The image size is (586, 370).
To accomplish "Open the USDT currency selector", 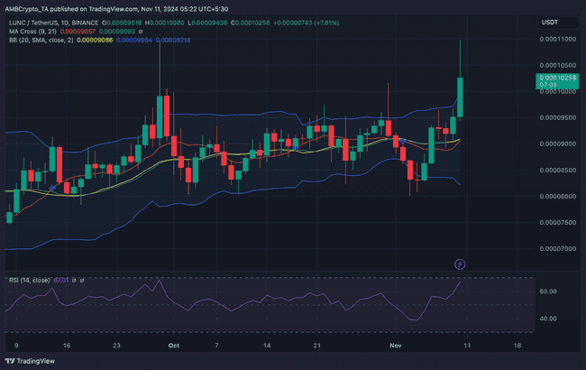I will tap(557, 23).
